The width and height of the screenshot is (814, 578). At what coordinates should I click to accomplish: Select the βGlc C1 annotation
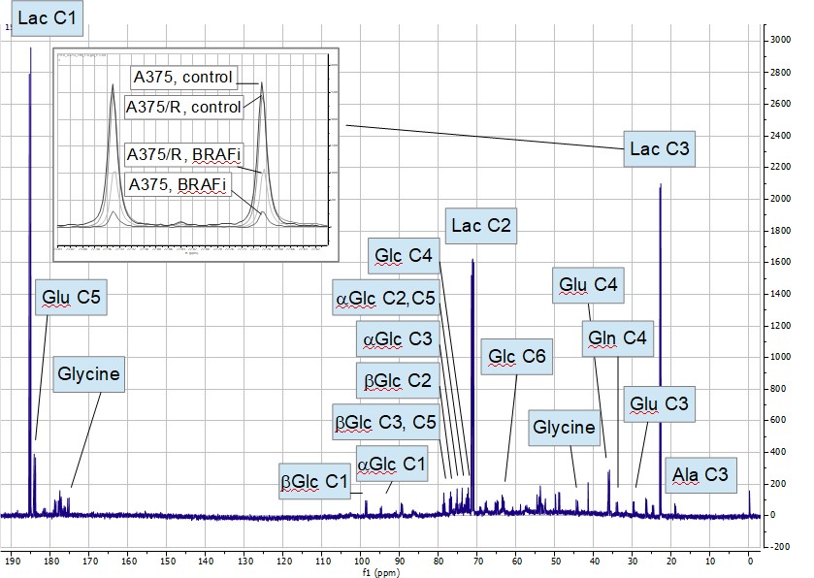point(314,481)
